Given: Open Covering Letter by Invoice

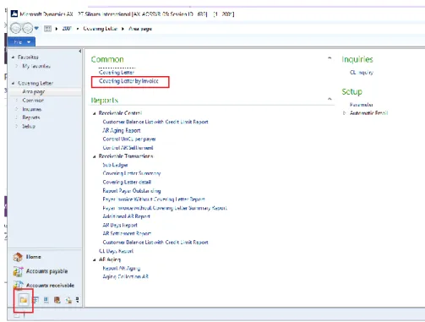Looking at the screenshot, I should 128,81.
